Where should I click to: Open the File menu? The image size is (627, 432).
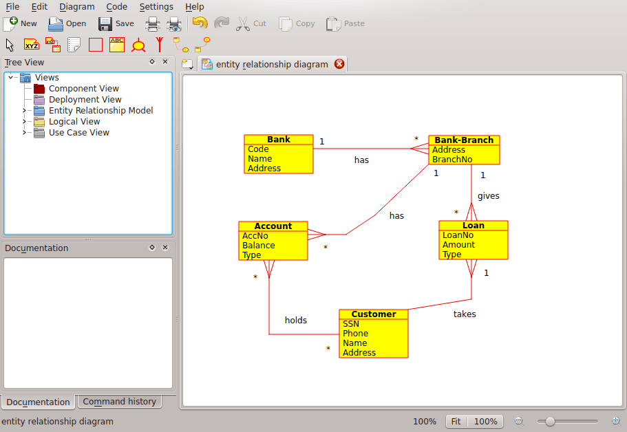pos(12,7)
